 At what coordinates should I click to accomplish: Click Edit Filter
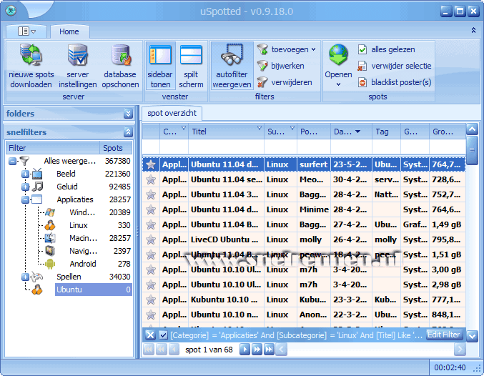[x=444, y=335]
